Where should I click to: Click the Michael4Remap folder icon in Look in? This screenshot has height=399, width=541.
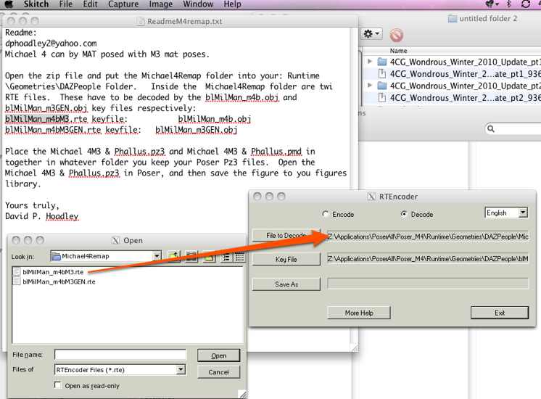tap(56, 256)
